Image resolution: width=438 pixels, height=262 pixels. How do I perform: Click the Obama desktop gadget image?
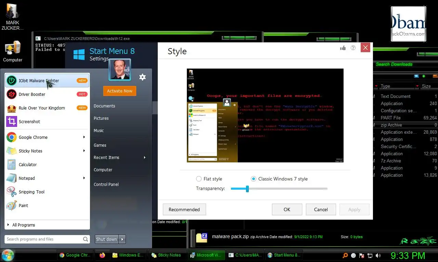(x=409, y=23)
